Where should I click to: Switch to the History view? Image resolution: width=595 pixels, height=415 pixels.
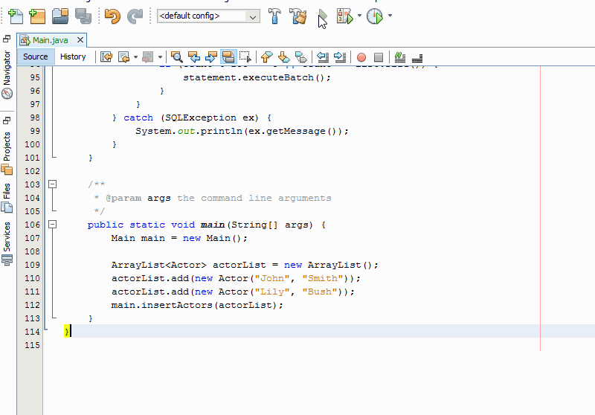pyautogui.click(x=73, y=57)
